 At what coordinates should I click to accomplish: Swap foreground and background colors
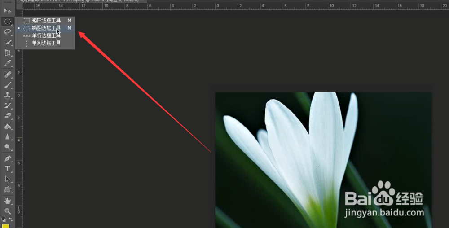tap(11, 219)
